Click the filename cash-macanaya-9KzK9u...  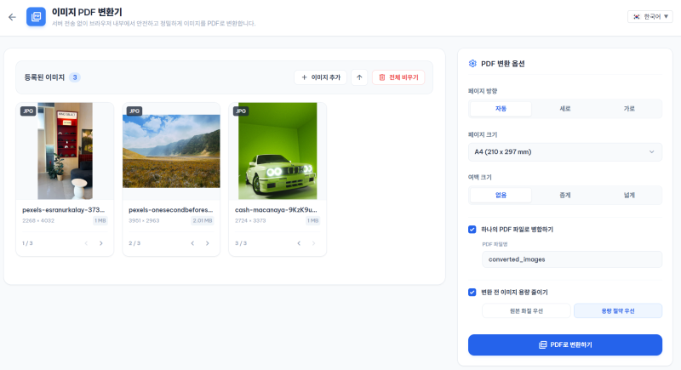pos(276,210)
